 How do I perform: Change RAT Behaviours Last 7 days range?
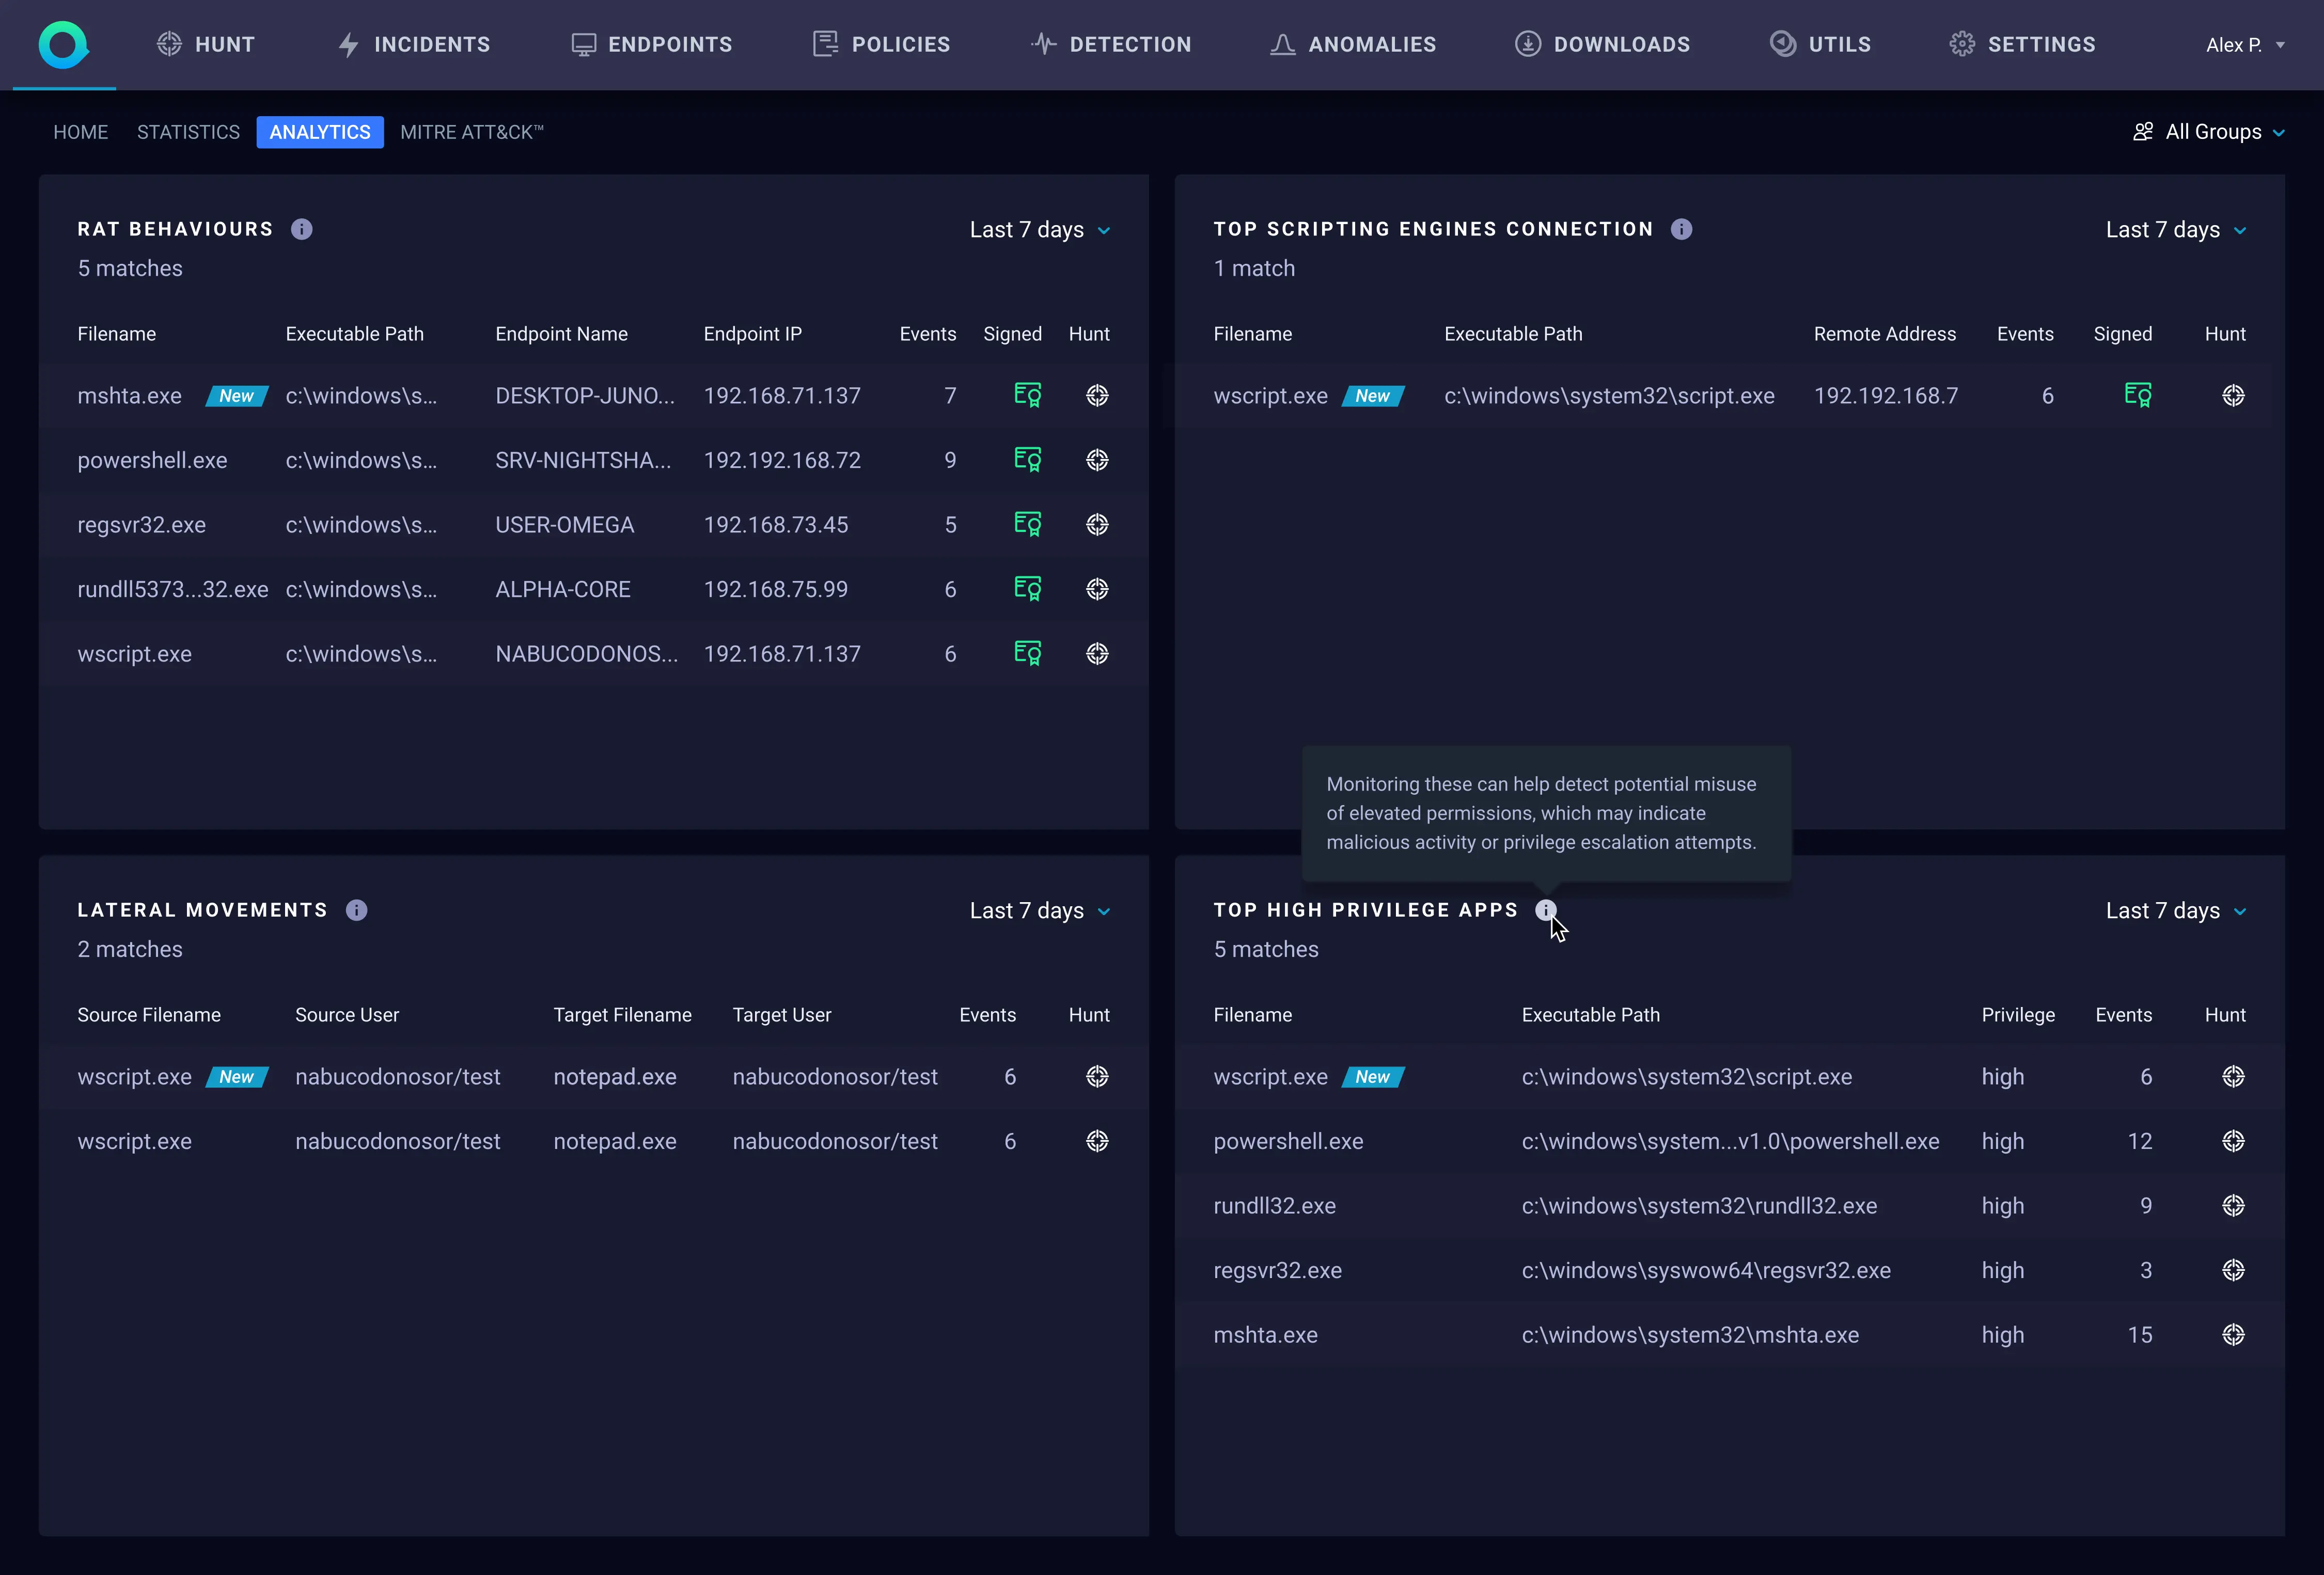[1040, 230]
